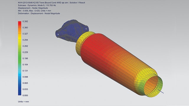
Task: Click the red band of the color legend
Action: [x=20, y=24]
